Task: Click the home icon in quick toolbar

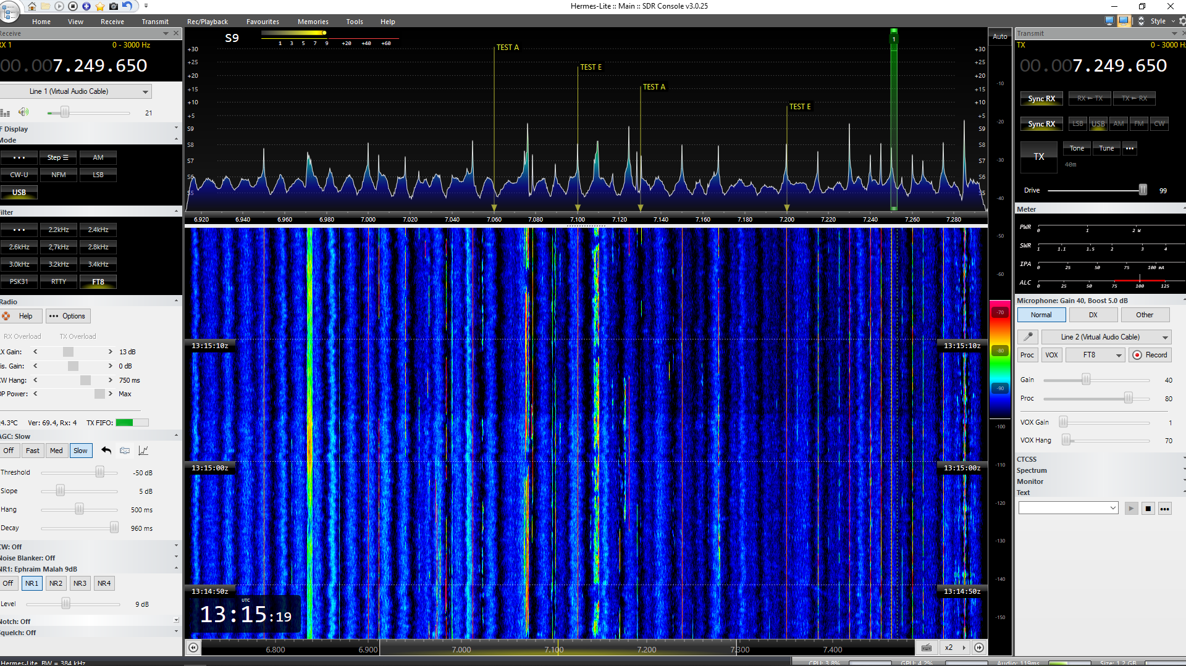Action: [x=32, y=6]
